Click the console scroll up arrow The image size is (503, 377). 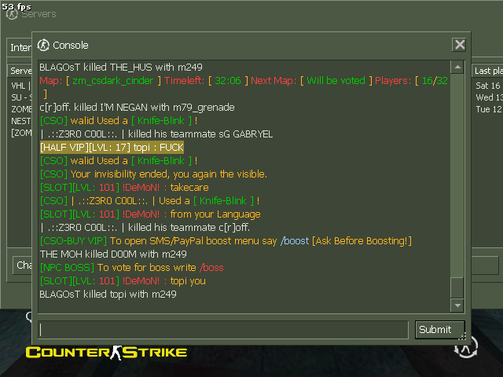[457, 68]
